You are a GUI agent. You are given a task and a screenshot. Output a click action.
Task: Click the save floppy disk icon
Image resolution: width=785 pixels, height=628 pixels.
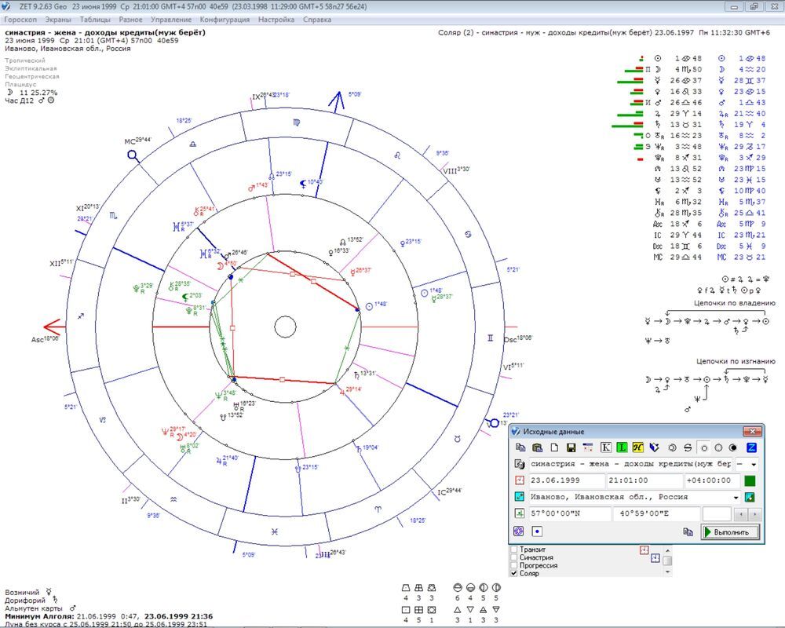click(x=571, y=447)
